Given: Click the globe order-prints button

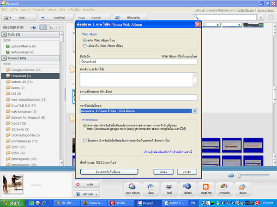Looking at the screenshot, I should point(187,189).
